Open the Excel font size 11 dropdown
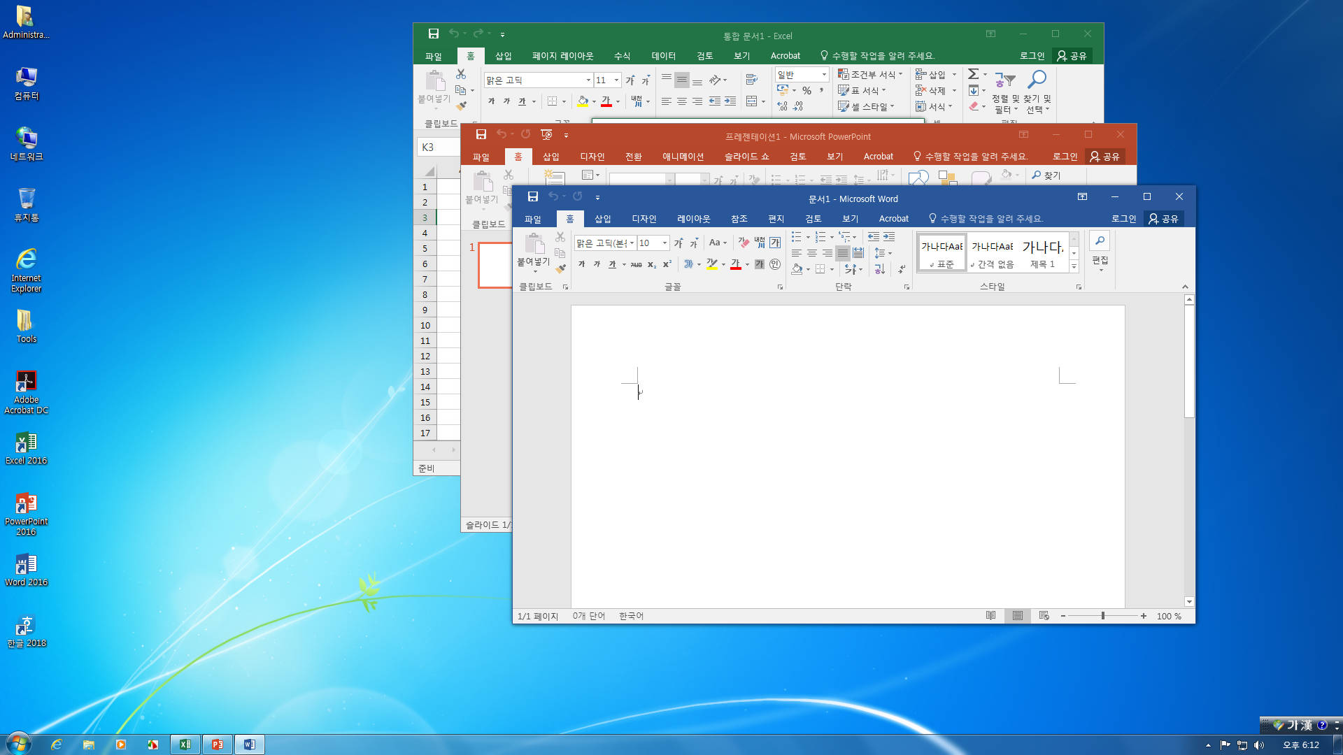Viewport: 1343px width, 755px height. pyautogui.click(x=616, y=80)
